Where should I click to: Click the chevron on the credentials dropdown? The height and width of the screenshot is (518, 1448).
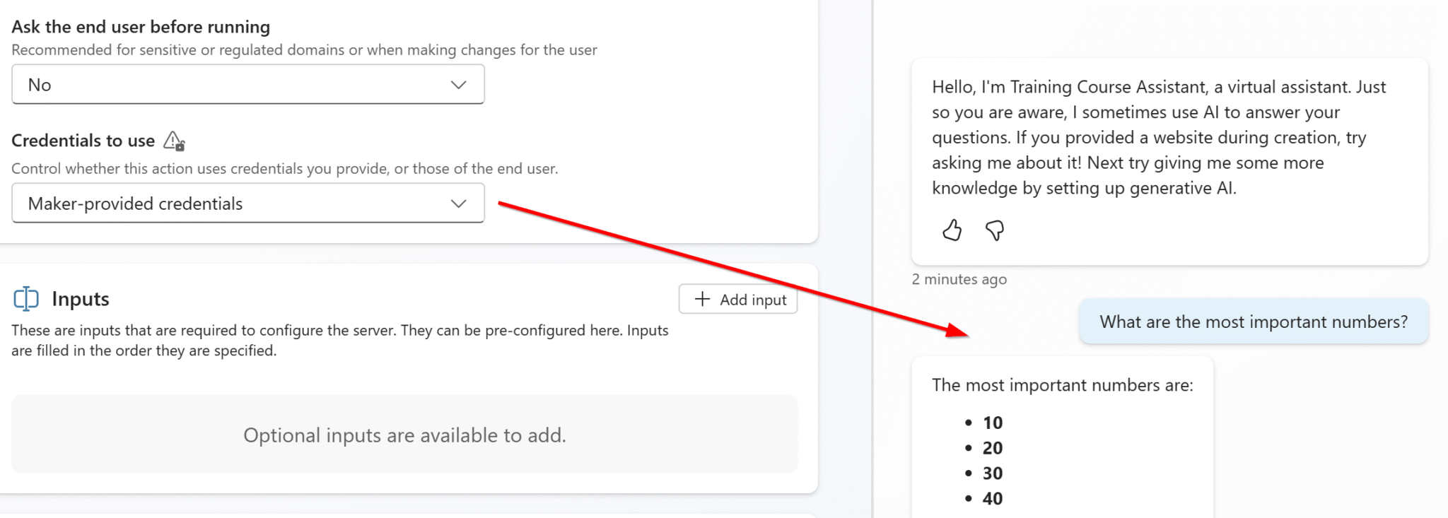pos(459,204)
